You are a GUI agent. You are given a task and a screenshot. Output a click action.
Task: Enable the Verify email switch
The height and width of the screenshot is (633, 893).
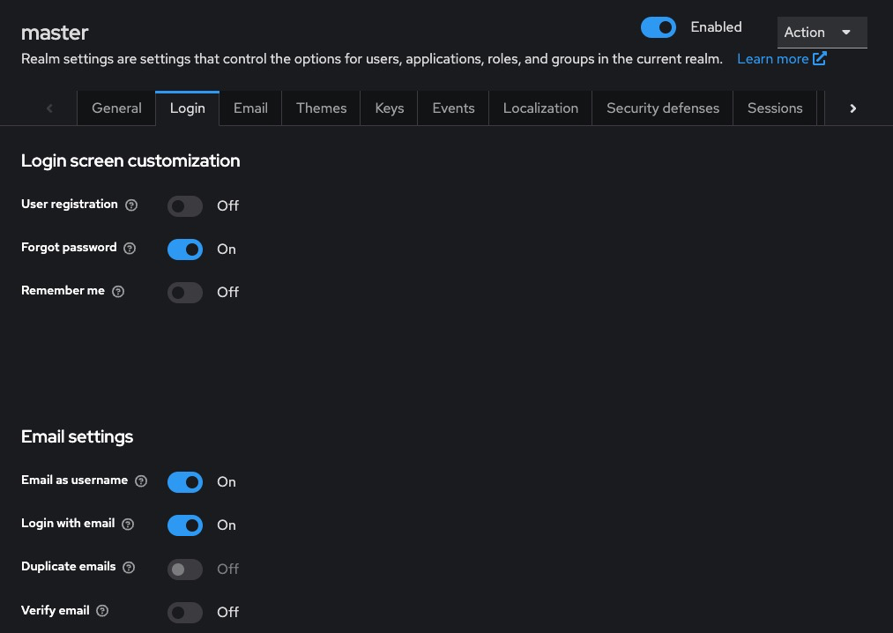click(x=185, y=613)
